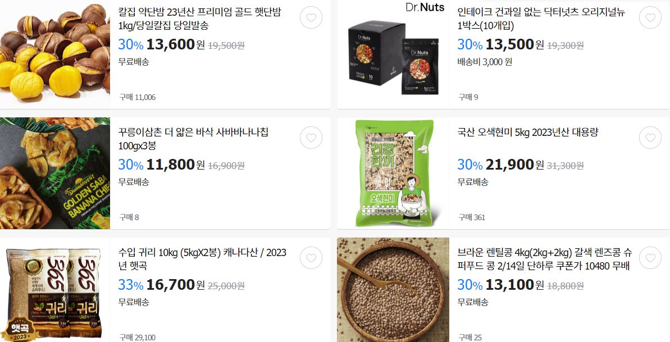Screen dimensions: 670x342
Task: Open 국산 오색현미 5kg 2023년산 title
Action: pos(528,133)
